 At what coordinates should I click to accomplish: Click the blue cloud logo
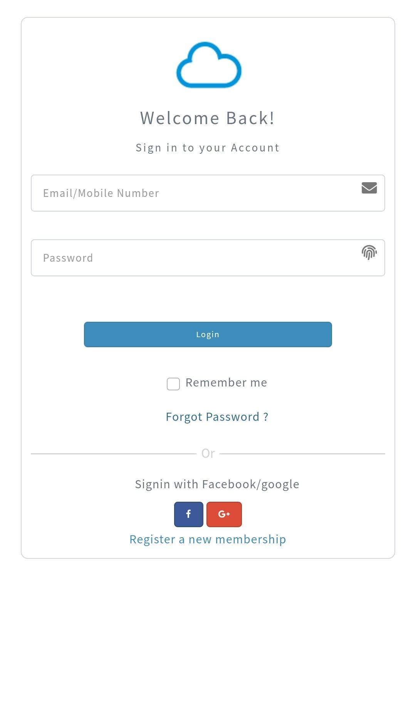click(209, 65)
